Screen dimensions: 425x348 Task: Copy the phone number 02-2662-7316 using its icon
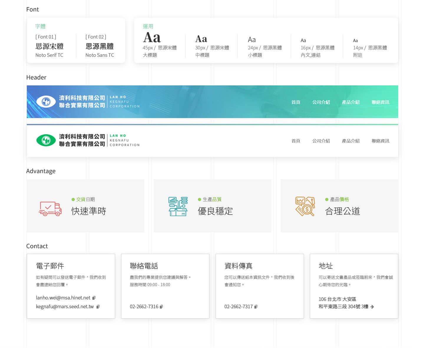click(x=161, y=306)
